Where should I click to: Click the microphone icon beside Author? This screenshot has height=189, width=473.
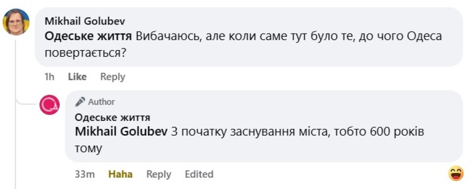[80, 102]
